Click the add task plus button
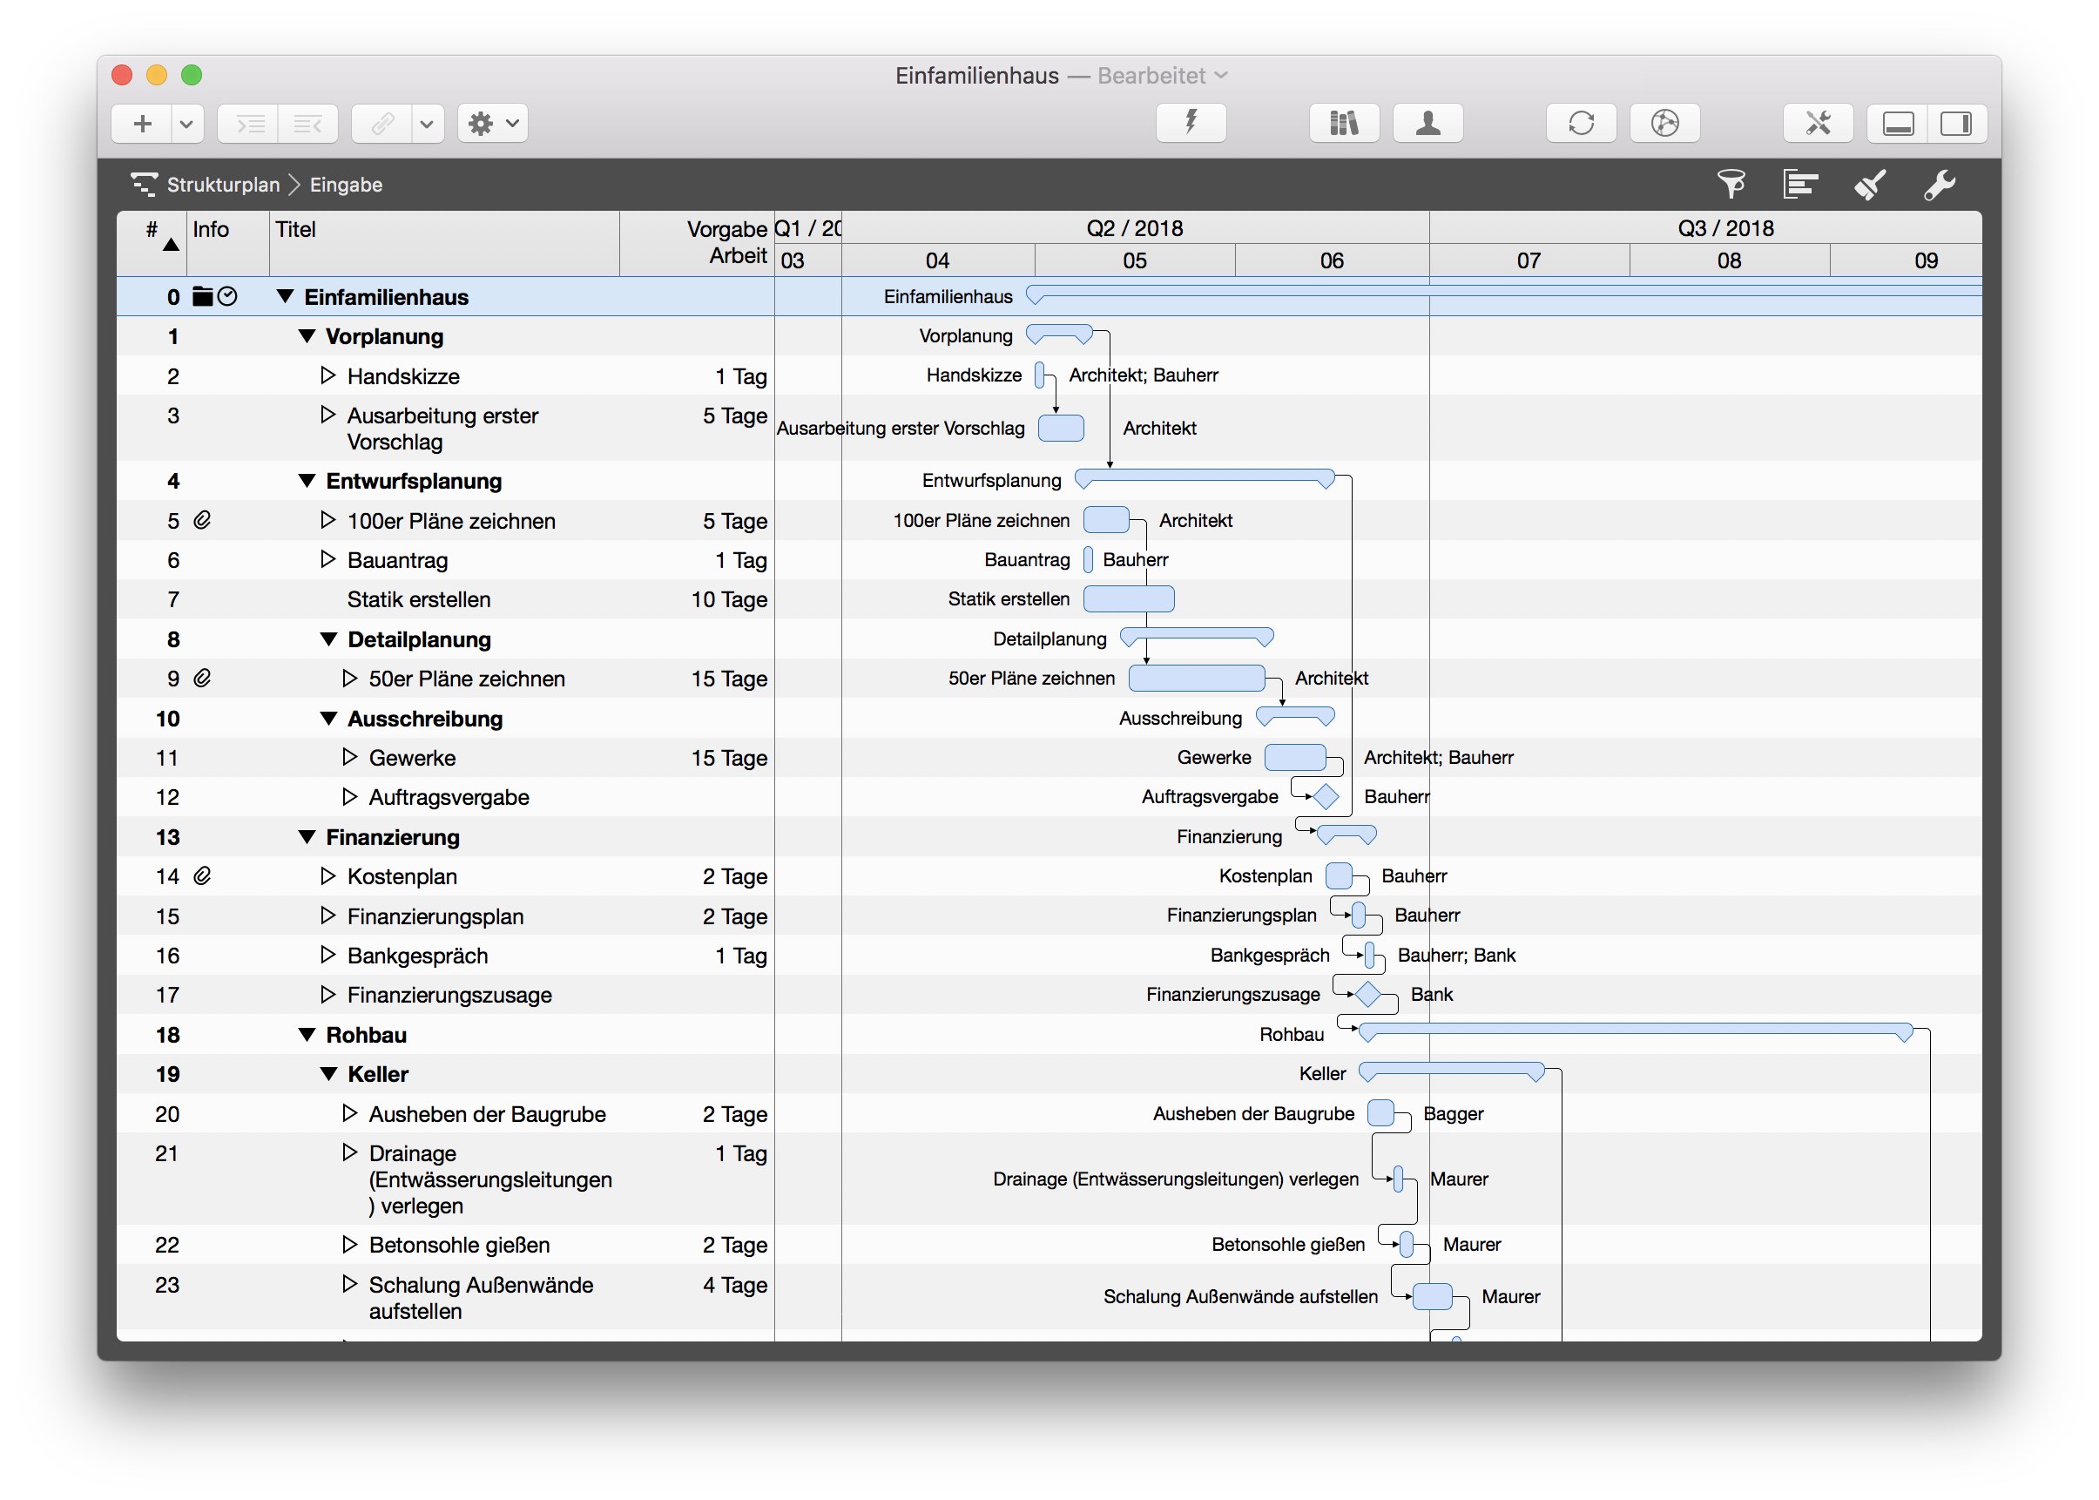 click(141, 123)
